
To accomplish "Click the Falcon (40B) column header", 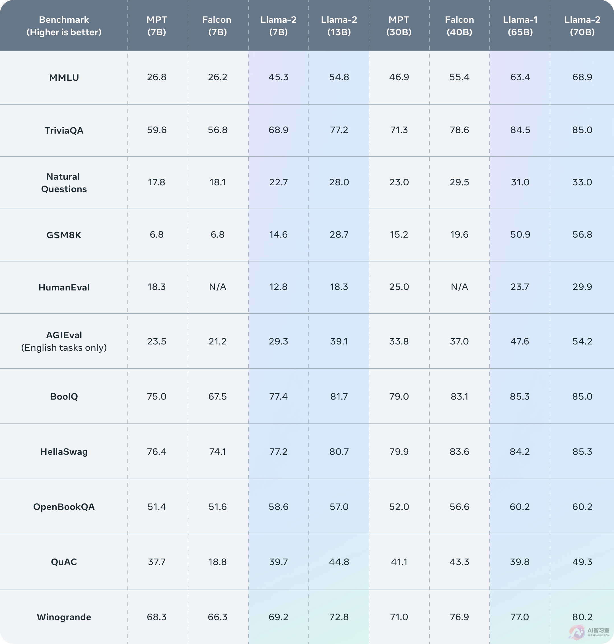I will (x=459, y=26).
